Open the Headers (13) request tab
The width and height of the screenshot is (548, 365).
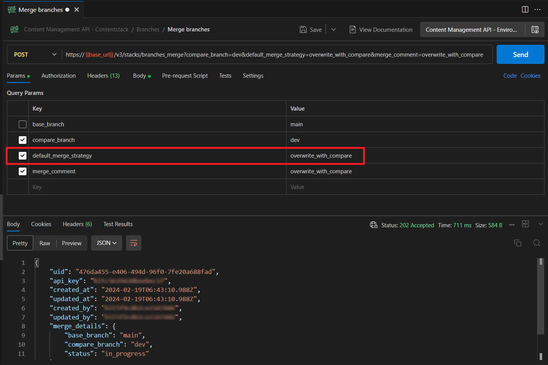click(x=103, y=76)
